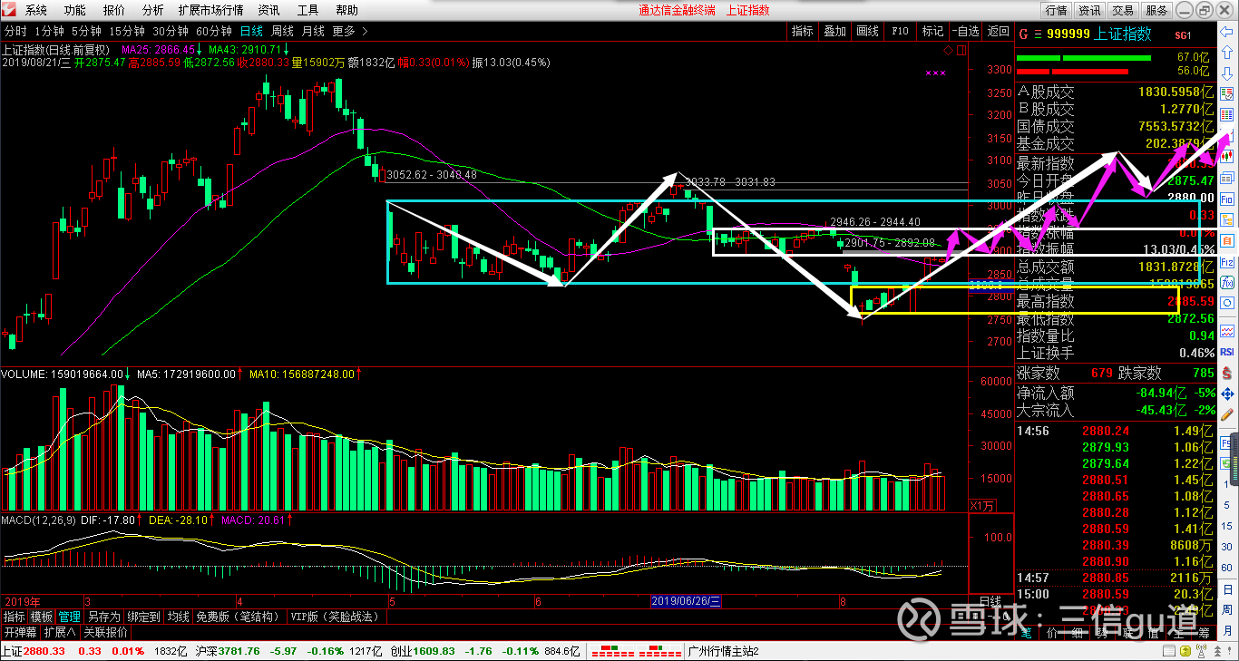
Task: Open the 报价 menu
Action: tap(114, 10)
